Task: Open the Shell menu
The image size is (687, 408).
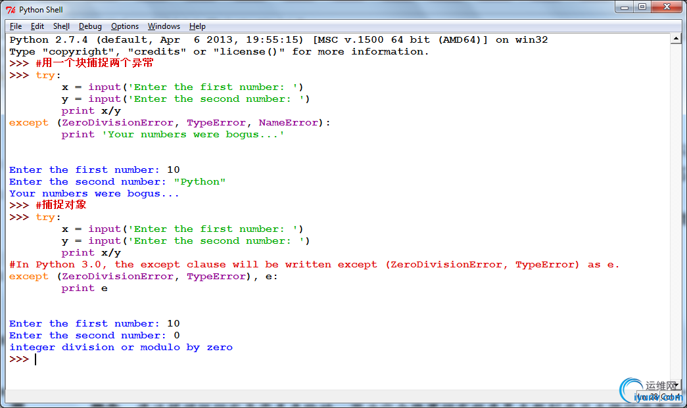Action: click(x=61, y=26)
